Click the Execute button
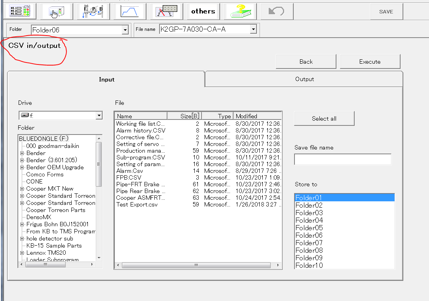The height and width of the screenshot is (301, 429). [370, 62]
